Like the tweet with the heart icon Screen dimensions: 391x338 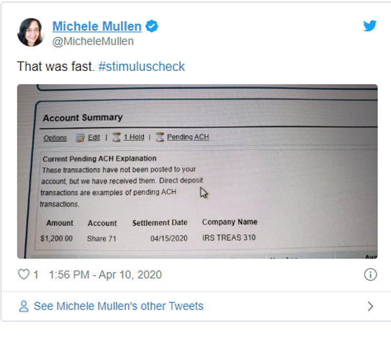point(24,274)
